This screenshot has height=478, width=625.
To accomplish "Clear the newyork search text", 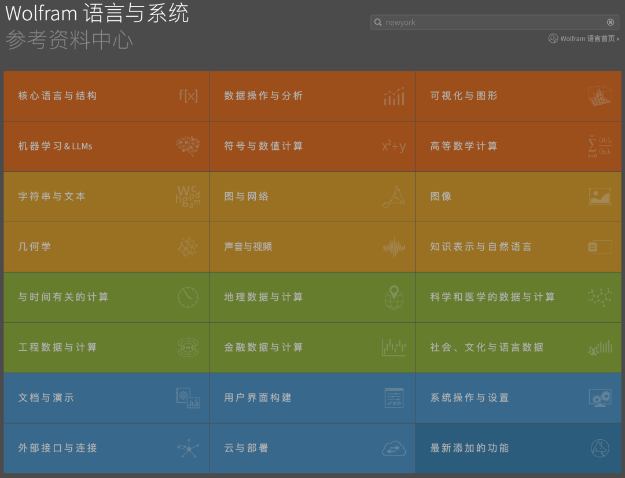I will (611, 23).
